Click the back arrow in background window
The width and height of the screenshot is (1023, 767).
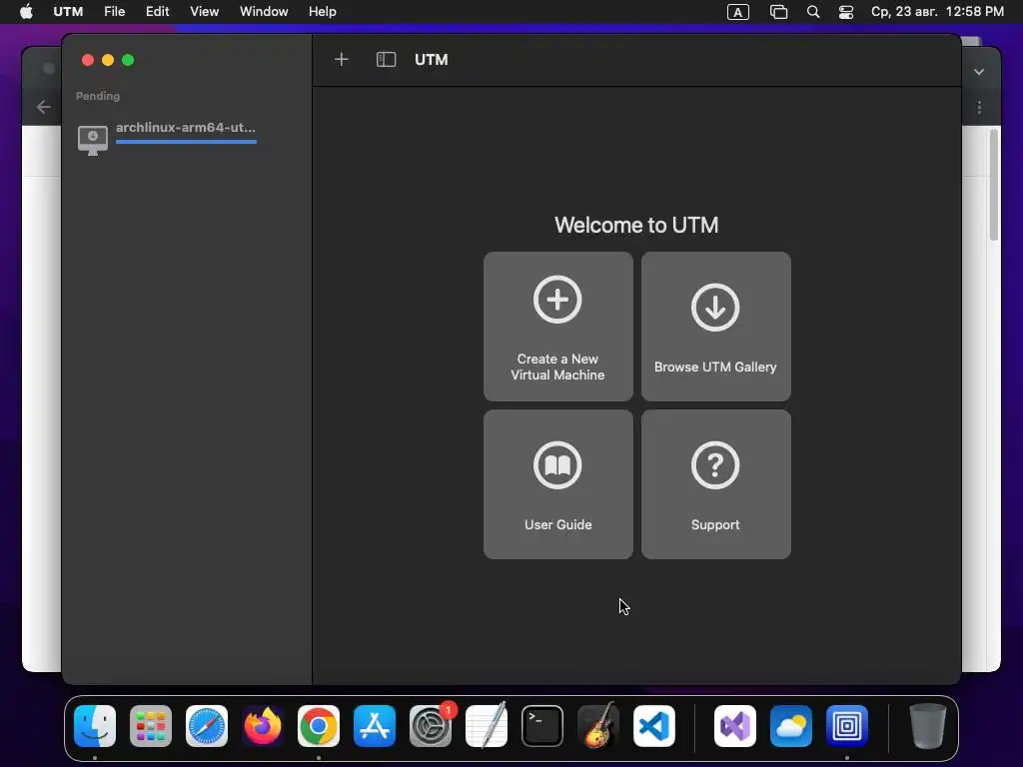pyautogui.click(x=44, y=107)
